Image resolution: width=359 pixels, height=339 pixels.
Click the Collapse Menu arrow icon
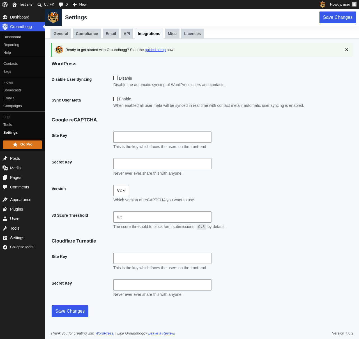pyautogui.click(x=5, y=247)
